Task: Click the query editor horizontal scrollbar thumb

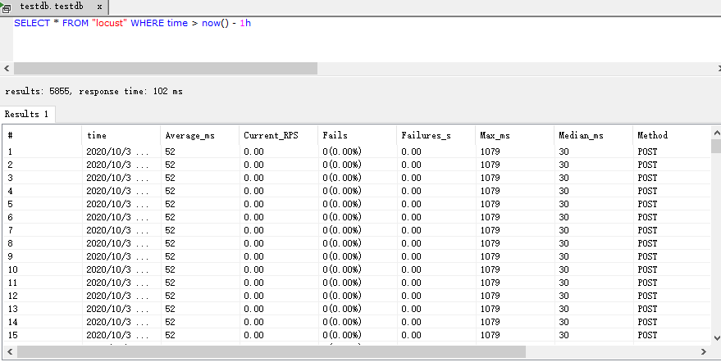Action: (166, 69)
